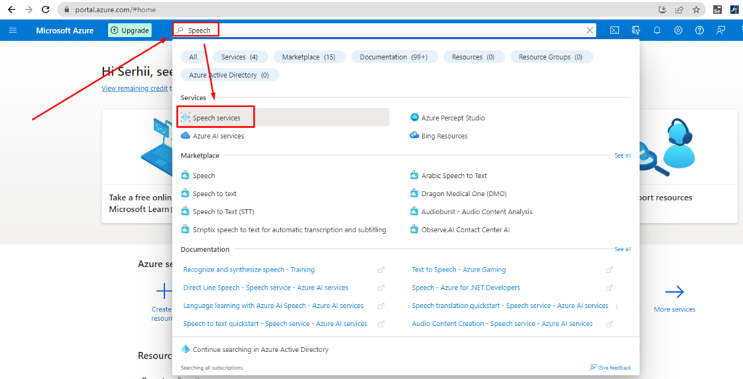Click See all next to Marketplace
Viewport: 743px width, 379px height.
click(x=623, y=155)
